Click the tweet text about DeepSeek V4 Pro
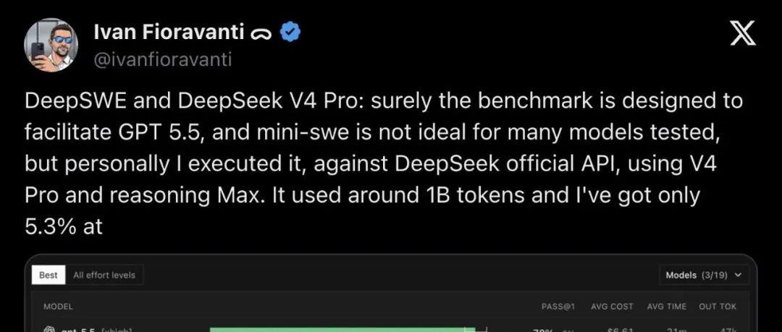 (x=384, y=163)
